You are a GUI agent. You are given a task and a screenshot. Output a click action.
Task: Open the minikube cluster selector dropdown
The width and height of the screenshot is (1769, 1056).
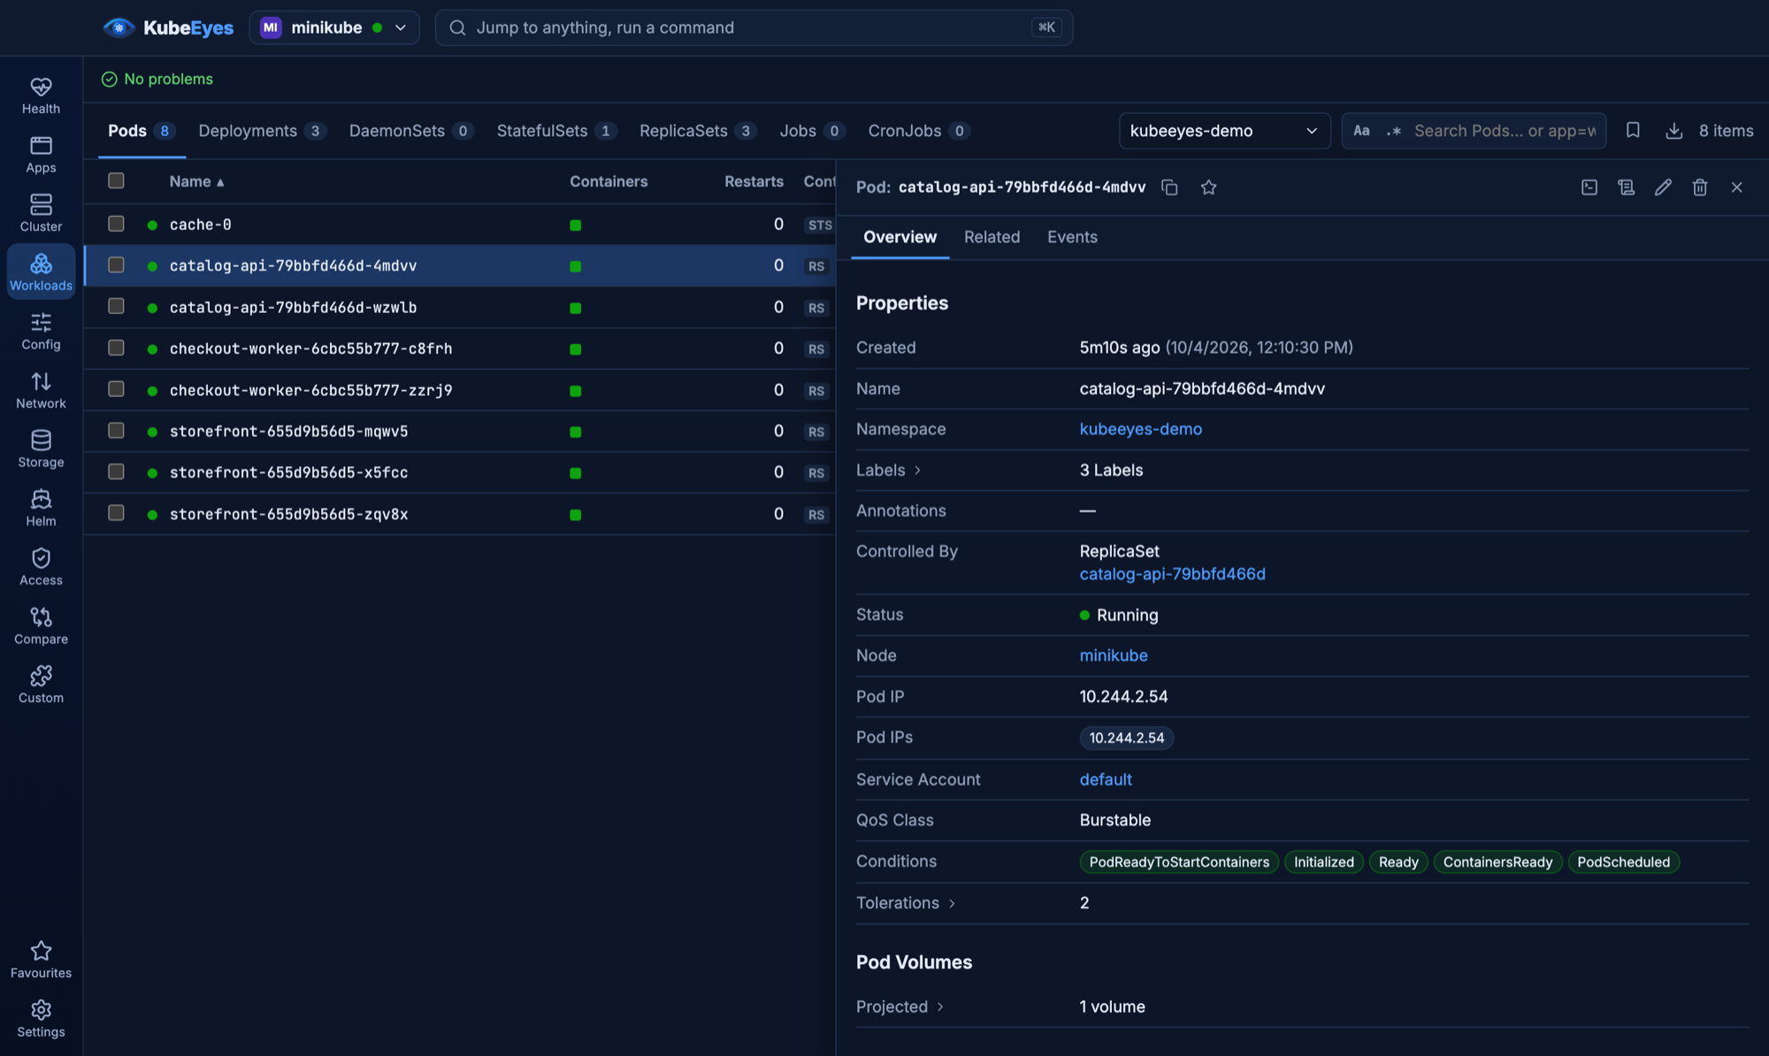334,27
